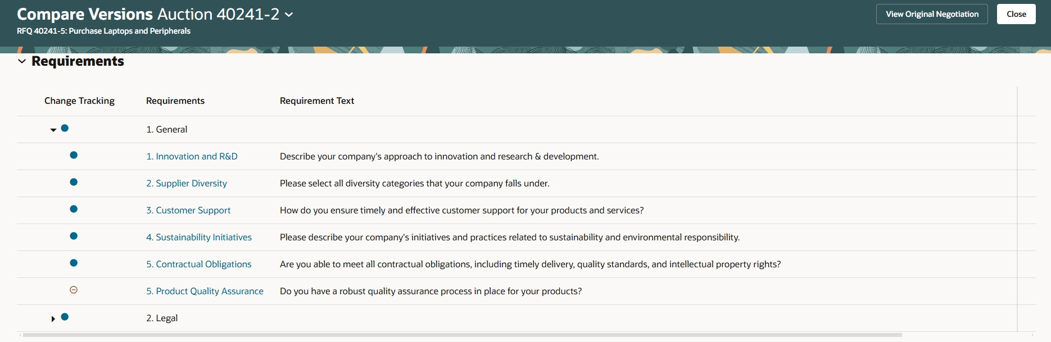The height and width of the screenshot is (342, 1051).
Task: Click View Original Negotiation button
Action: click(x=932, y=14)
